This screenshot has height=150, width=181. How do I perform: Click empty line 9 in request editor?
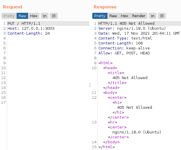[44, 63]
